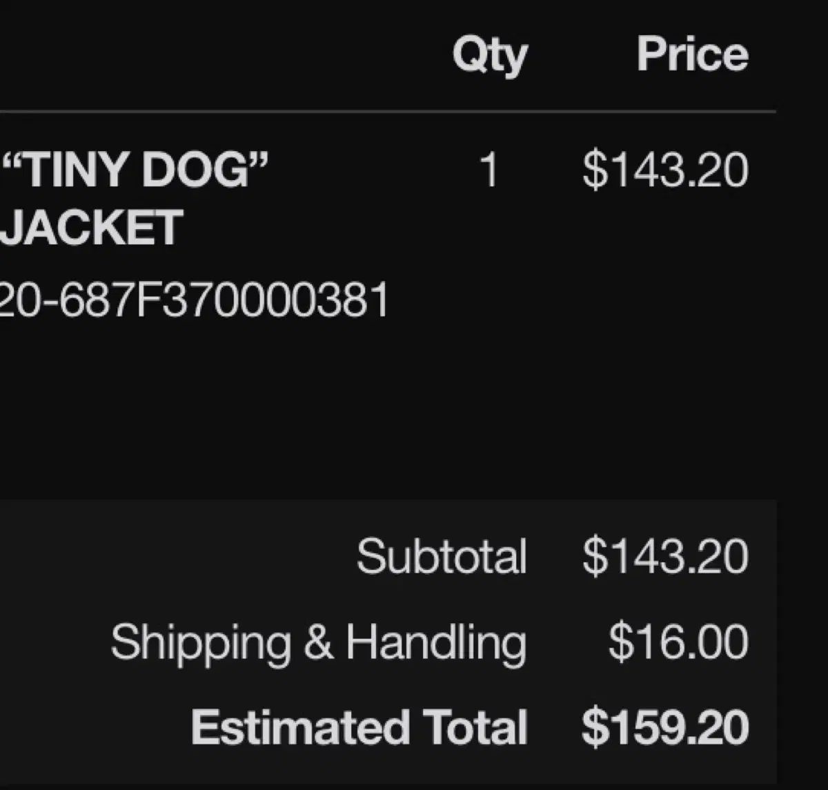Select the $16.00 shipping charge

(678, 642)
